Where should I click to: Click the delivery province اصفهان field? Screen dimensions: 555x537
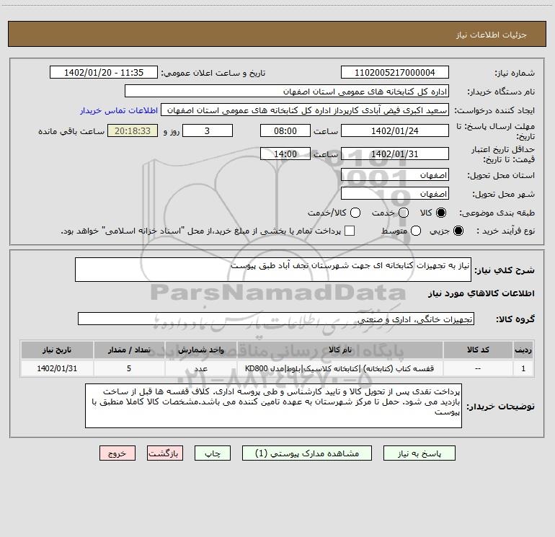tap(395, 175)
